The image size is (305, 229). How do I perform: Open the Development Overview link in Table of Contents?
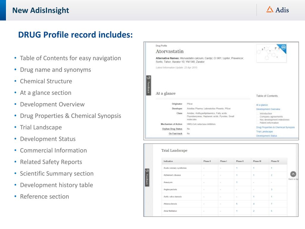click(x=268, y=109)
